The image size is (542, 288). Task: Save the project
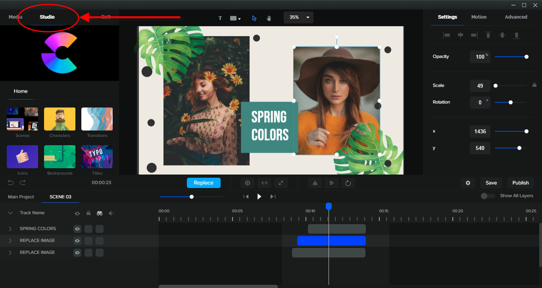(491, 183)
